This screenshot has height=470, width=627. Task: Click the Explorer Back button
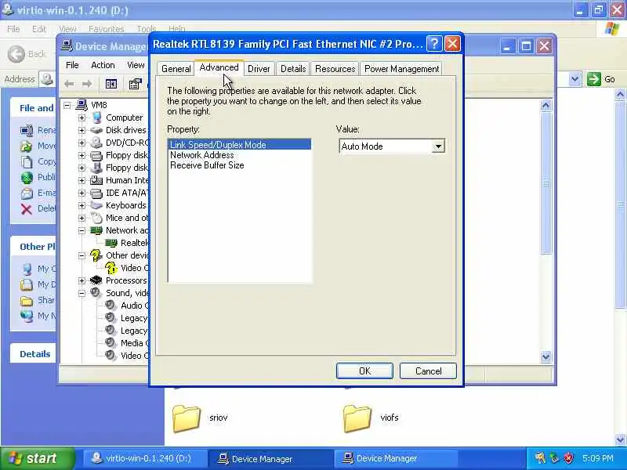27,54
